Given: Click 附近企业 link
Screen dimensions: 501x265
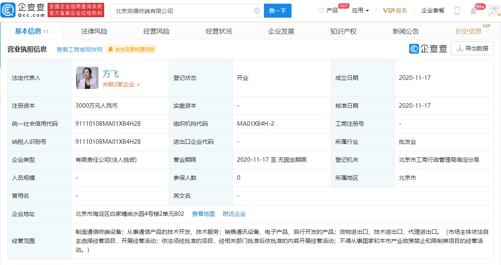Looking at the screenshot, I should tap(234, 214).
